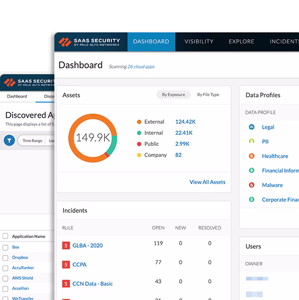Click the orange Healthcare profile icon
The image size is (299, 300).
pos(251,156)
